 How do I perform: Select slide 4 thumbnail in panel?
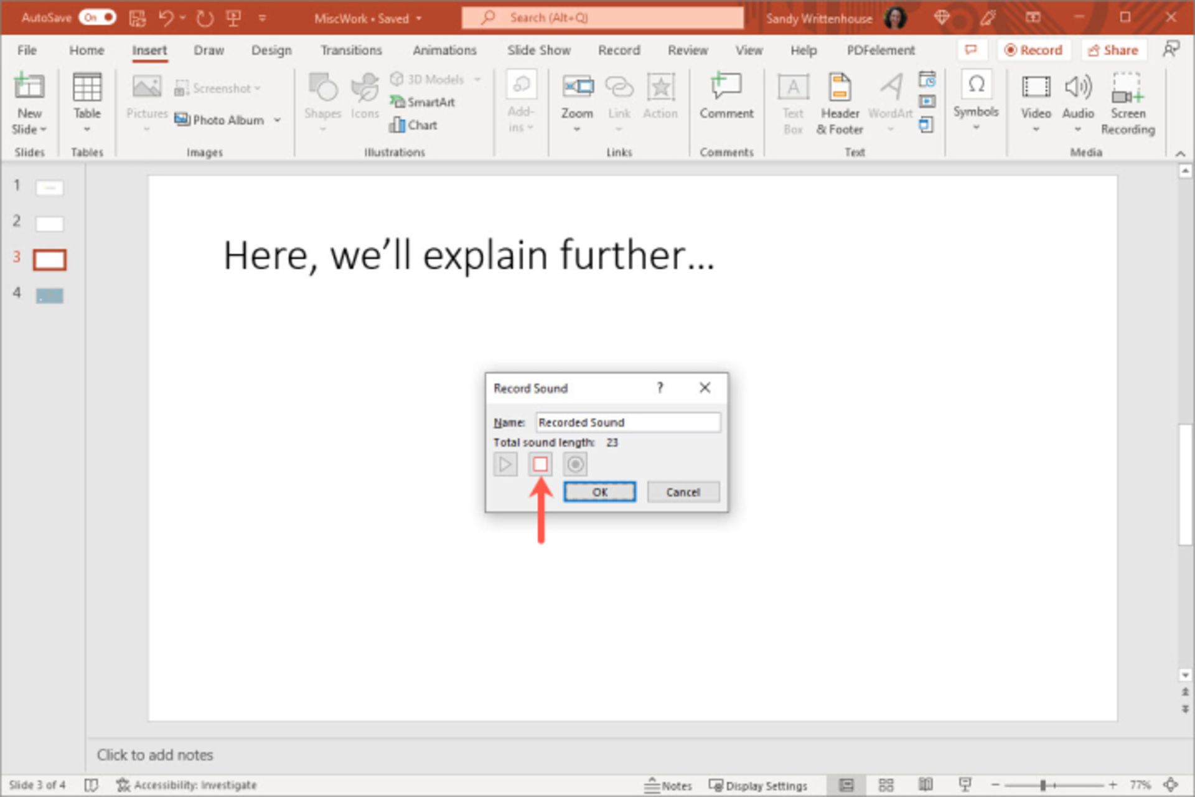(49, 295)
